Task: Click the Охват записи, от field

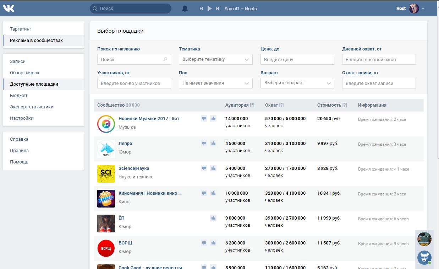Action: (x=379, y=83)
